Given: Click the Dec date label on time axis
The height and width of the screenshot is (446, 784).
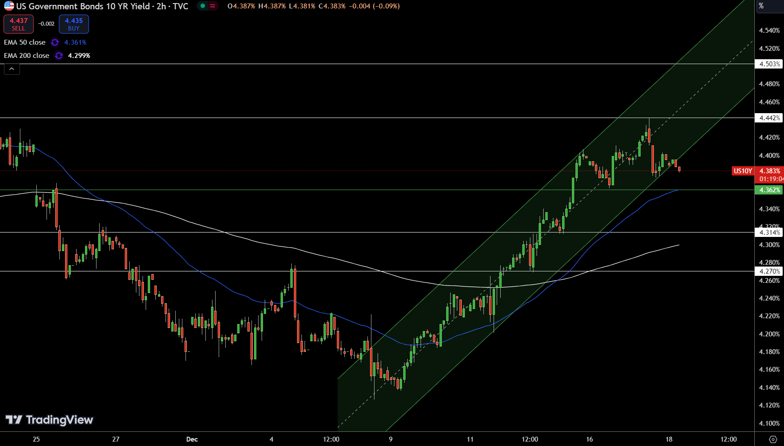Looking at the screenshot, I should [192, 439].
